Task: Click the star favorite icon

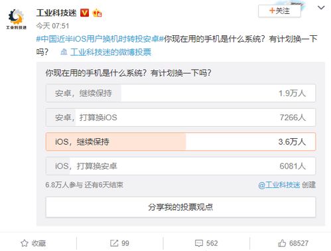Action: click(x=25, y=243)
